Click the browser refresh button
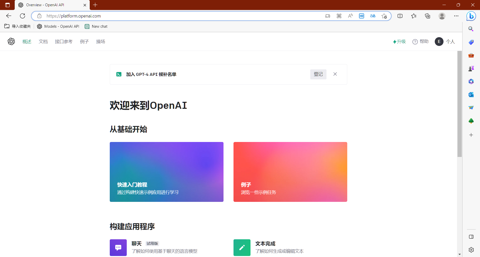The image size is (480, 257). 22,16
